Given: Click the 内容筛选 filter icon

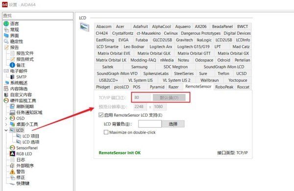Looking at the screenshot, I should [x=6, y=89].
